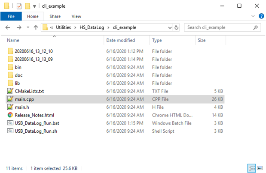Sort by the Size column header
266x173 pixels.
[202, 40]
